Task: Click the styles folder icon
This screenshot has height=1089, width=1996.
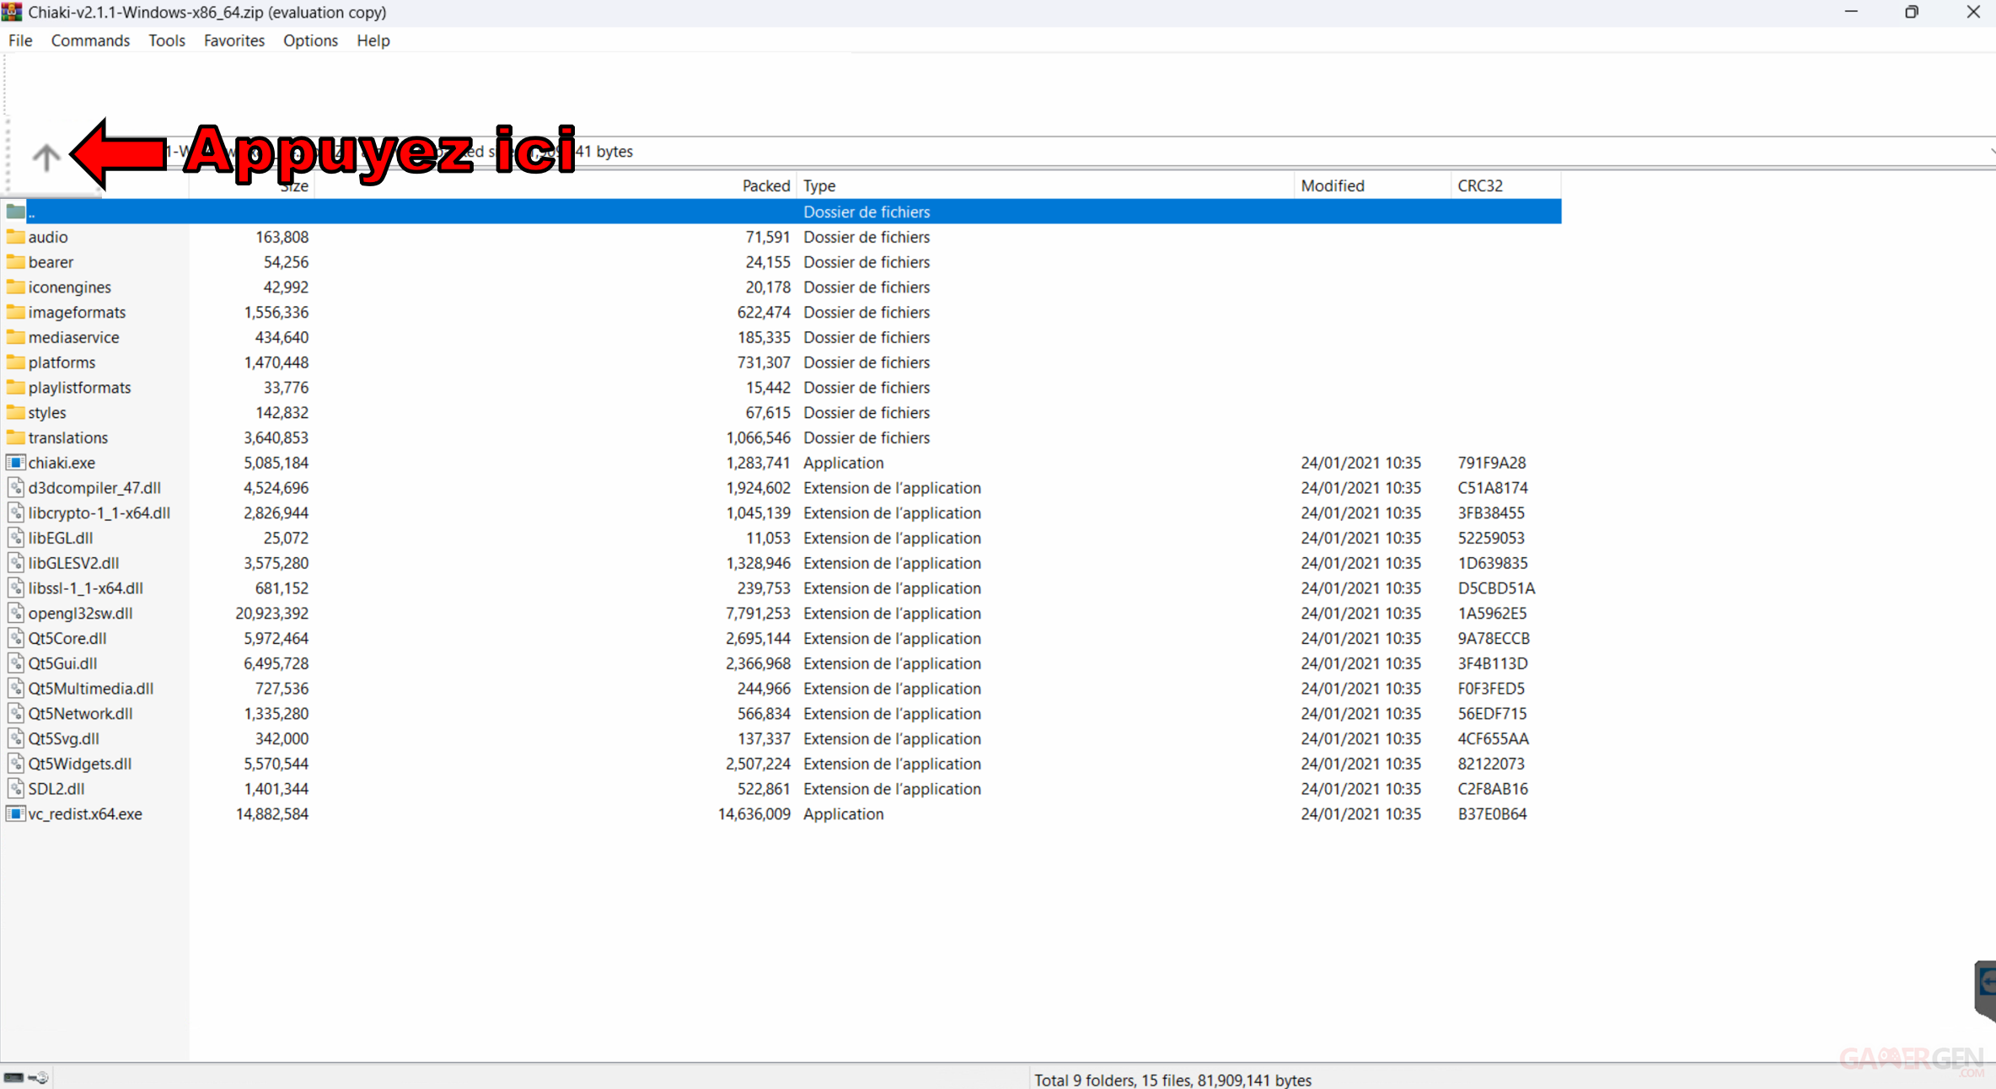Action: click(x=15, y=412)
